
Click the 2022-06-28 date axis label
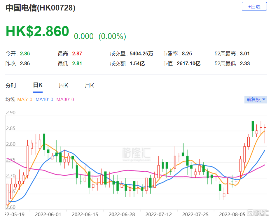(122, 215)
